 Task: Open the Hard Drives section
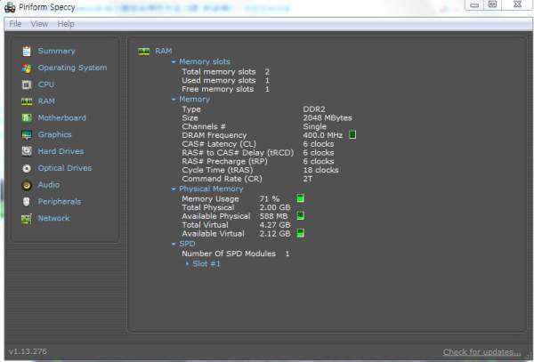point(61,151)
